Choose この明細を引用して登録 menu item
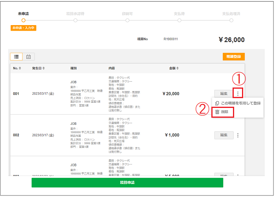Image resolution: width=275 pixels, height=197 pixels. tap(238, 103)
